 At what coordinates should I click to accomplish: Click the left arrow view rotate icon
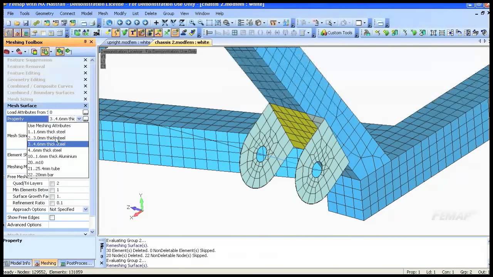tap(120, 23)
